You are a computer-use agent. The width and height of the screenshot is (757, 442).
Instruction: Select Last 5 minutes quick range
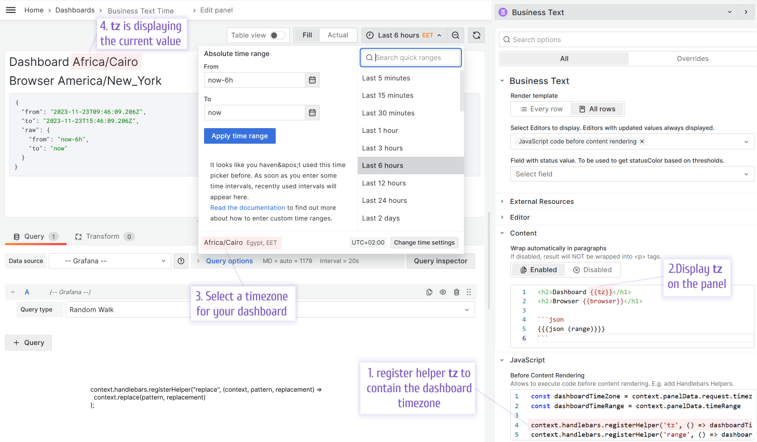pyautogui.click(x=410, y=78)
